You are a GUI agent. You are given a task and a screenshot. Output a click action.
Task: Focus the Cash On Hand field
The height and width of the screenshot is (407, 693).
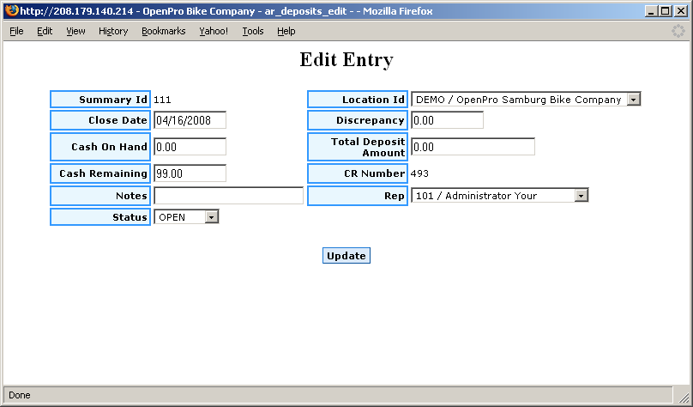[190, 147]
